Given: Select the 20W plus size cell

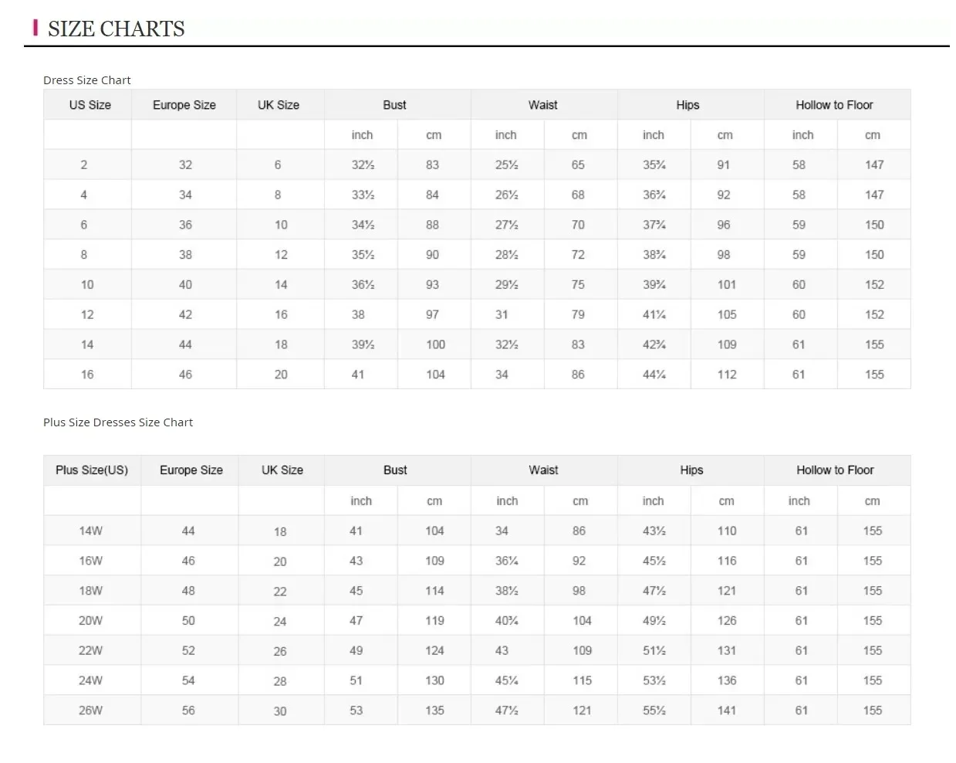Looking at the screenshot, I should (x=90, y=621).
